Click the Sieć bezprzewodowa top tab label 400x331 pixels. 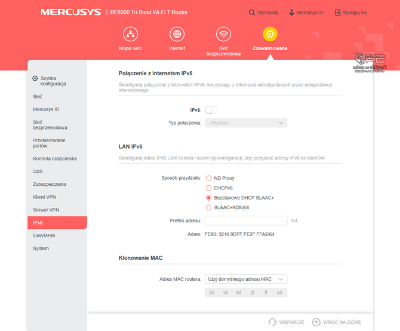click(x=223, y=51)
